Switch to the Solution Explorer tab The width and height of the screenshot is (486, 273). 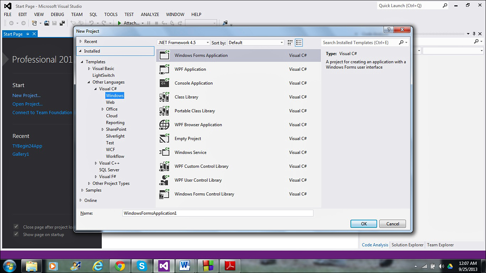pyautogui.click(x=407, y=245)
